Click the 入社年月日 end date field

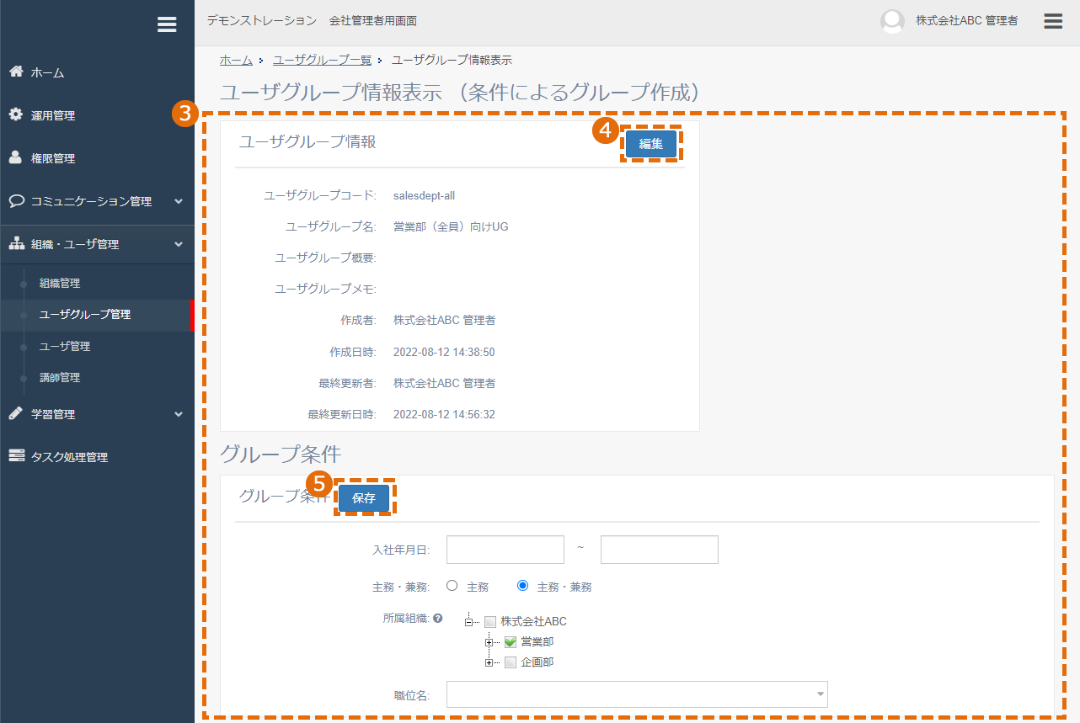pyautogui.click(x=660, y=550)
